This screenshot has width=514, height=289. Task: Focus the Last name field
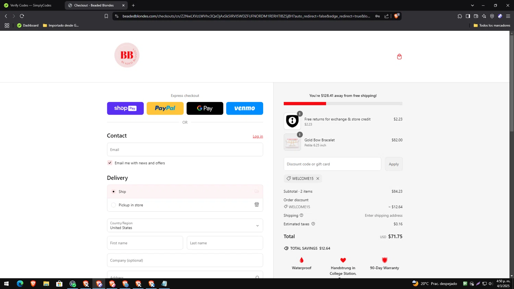tap(225, 243)
